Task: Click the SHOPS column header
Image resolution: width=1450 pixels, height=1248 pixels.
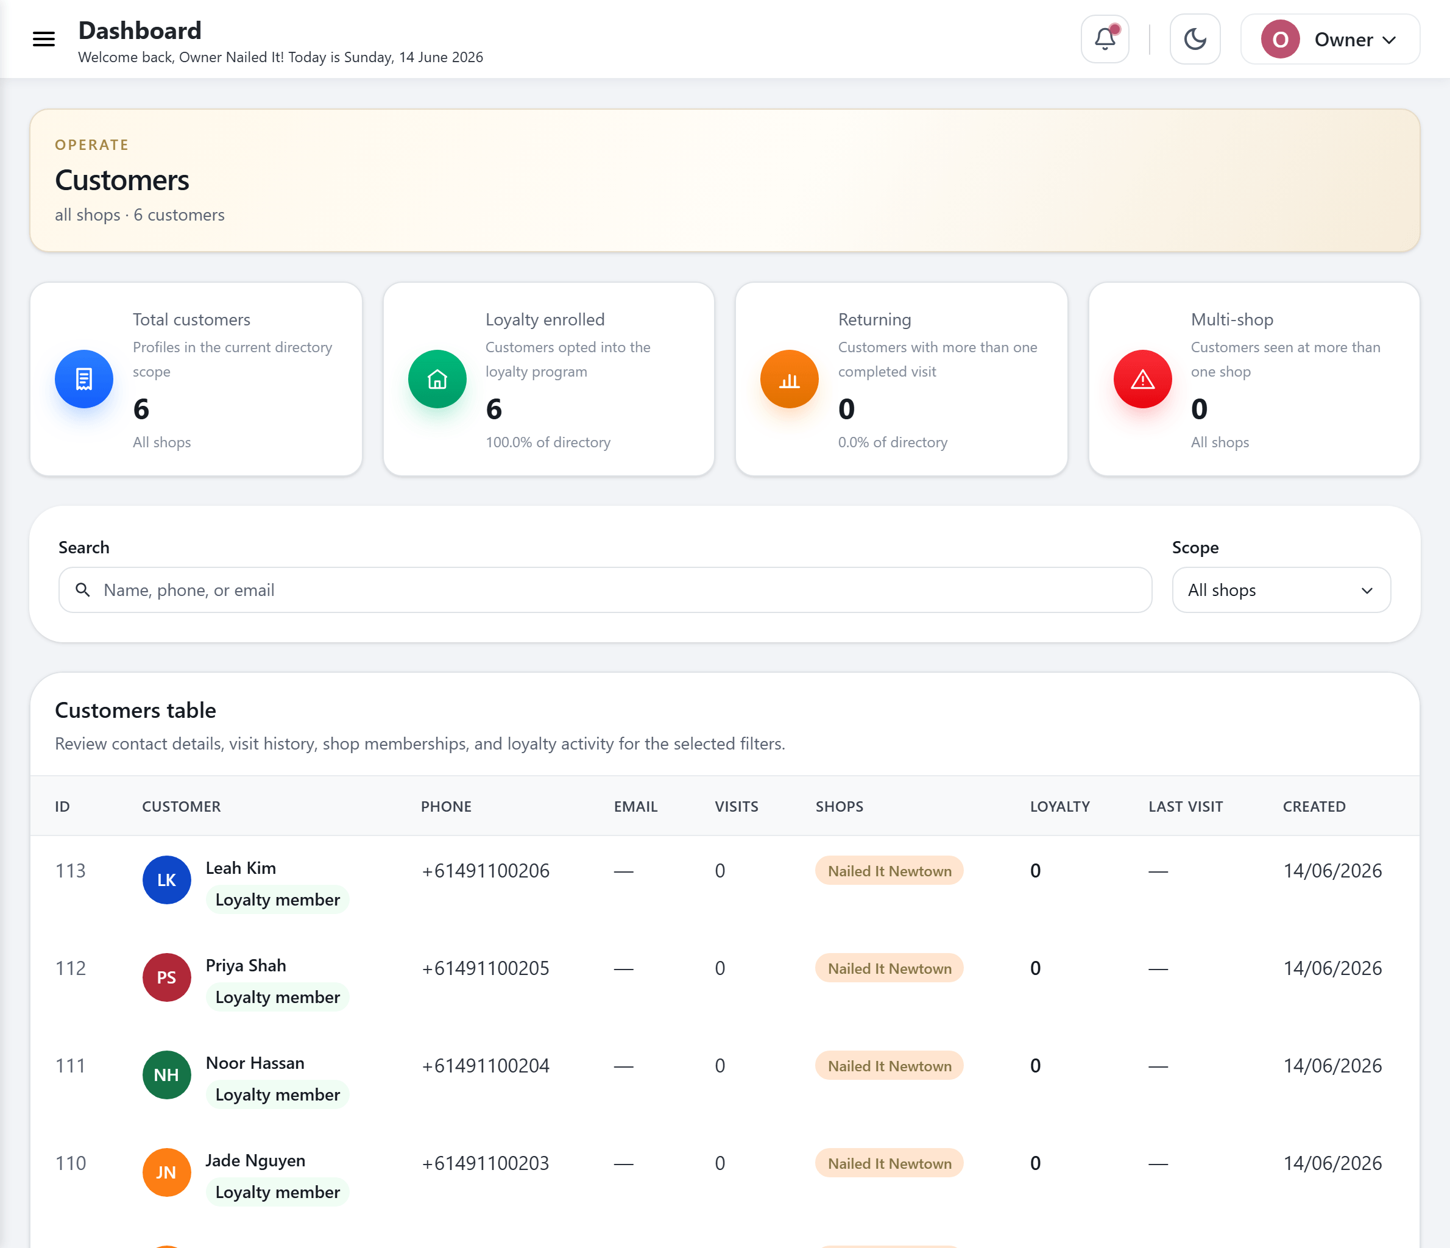Action: (x=839, y=806)
